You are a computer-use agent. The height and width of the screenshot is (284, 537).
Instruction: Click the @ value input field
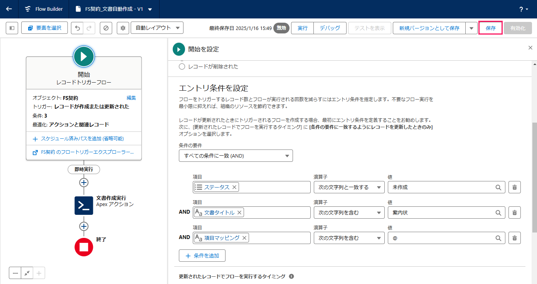[446, 238]
